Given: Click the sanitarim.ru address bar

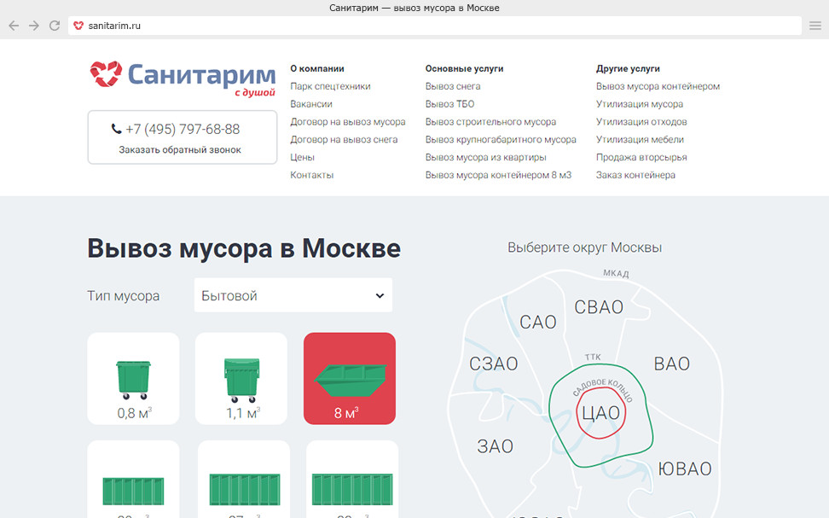Looking at the screenshot, I should [x=426, y=26].
